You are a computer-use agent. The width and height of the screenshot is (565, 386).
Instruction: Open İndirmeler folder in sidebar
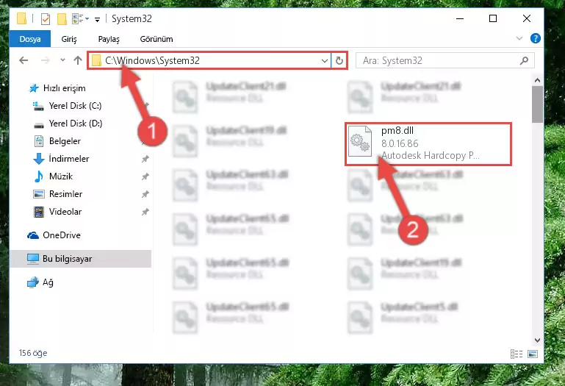point(69,159)
